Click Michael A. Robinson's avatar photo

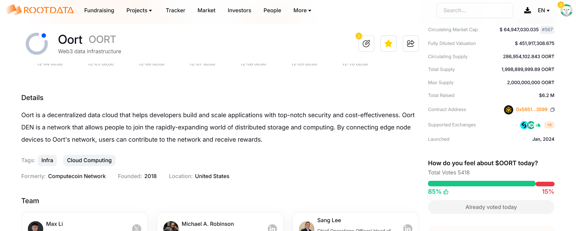click(171, 226)
